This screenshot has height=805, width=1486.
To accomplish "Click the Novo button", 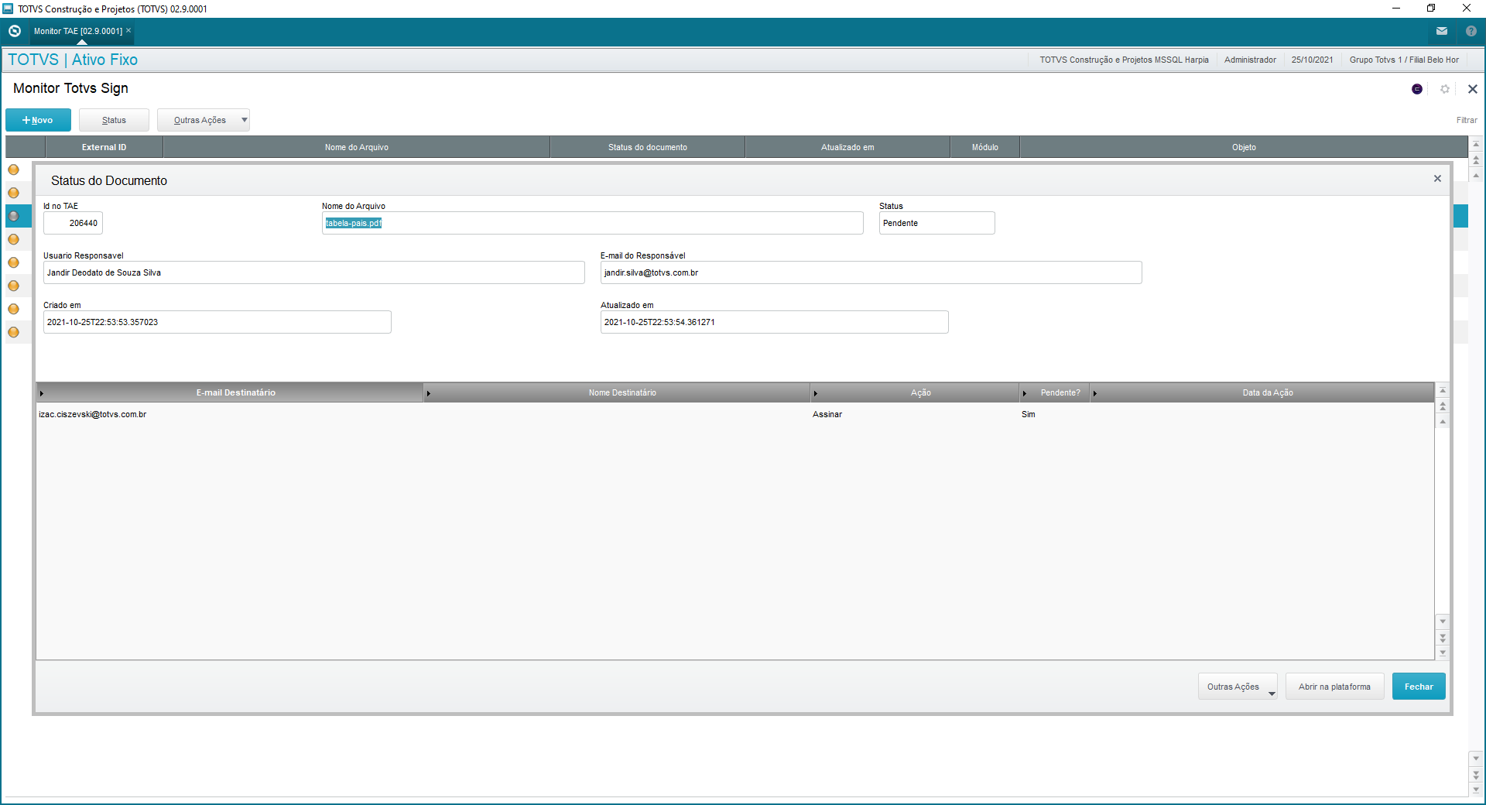I will pos(38,120).
